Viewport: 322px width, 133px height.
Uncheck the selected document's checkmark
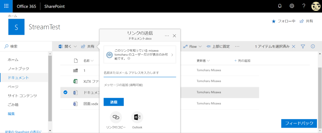65,93
